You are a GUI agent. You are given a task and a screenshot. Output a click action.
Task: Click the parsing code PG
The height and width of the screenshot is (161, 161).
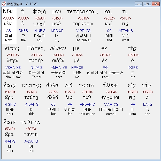[x=105, y=68]
